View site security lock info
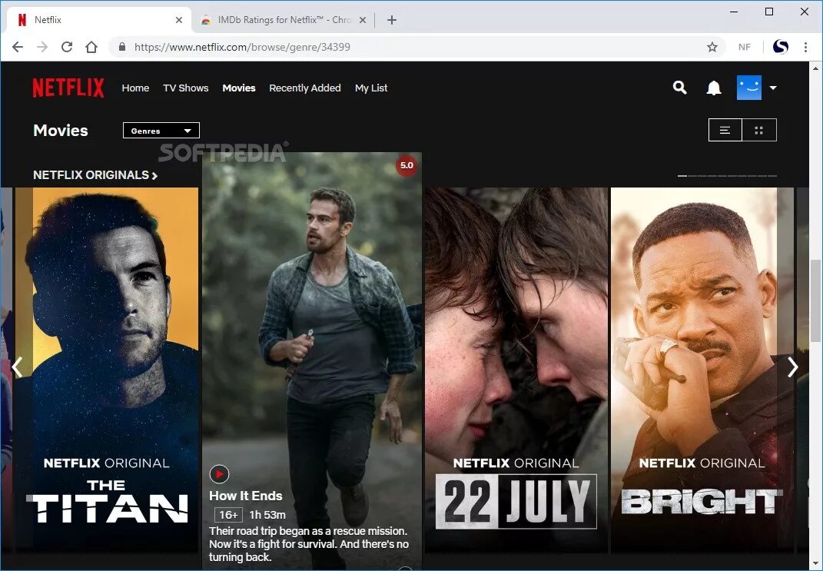Image resolution: width=823 pixels, height=571 pixels. coord(122,47)
